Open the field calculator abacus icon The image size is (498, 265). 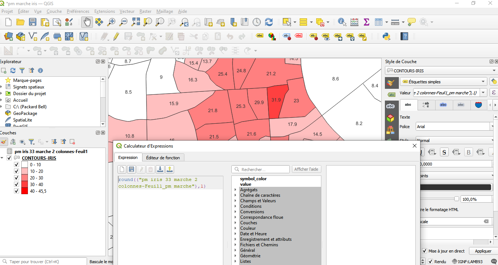[x=354, y=22]
